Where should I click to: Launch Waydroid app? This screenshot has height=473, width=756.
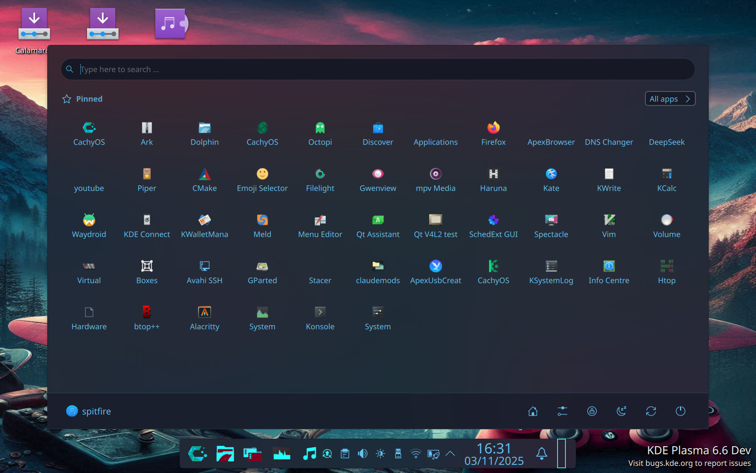(89, 226)
